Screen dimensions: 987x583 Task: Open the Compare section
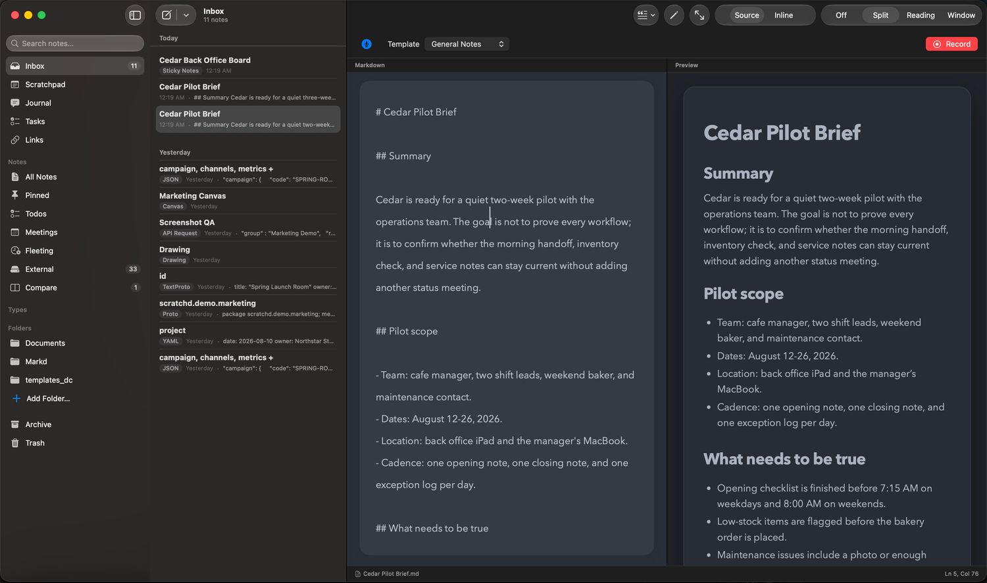[75, 288]
